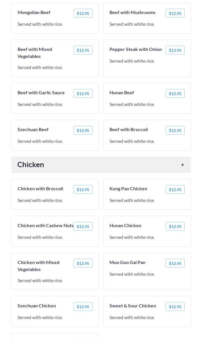Click Sweet & Sour Chicken price
This screenshot has width=202, height=339.
(175, 307)
